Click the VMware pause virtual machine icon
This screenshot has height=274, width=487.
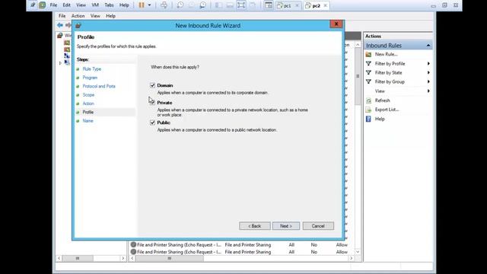pyautogui.click(x=142, y=5)
